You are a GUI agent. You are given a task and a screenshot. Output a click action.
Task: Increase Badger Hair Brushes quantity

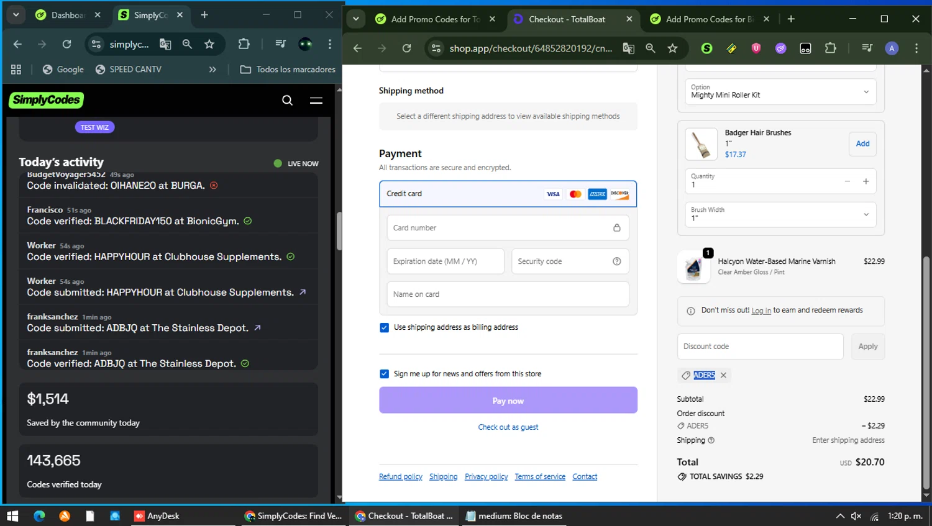866,181
